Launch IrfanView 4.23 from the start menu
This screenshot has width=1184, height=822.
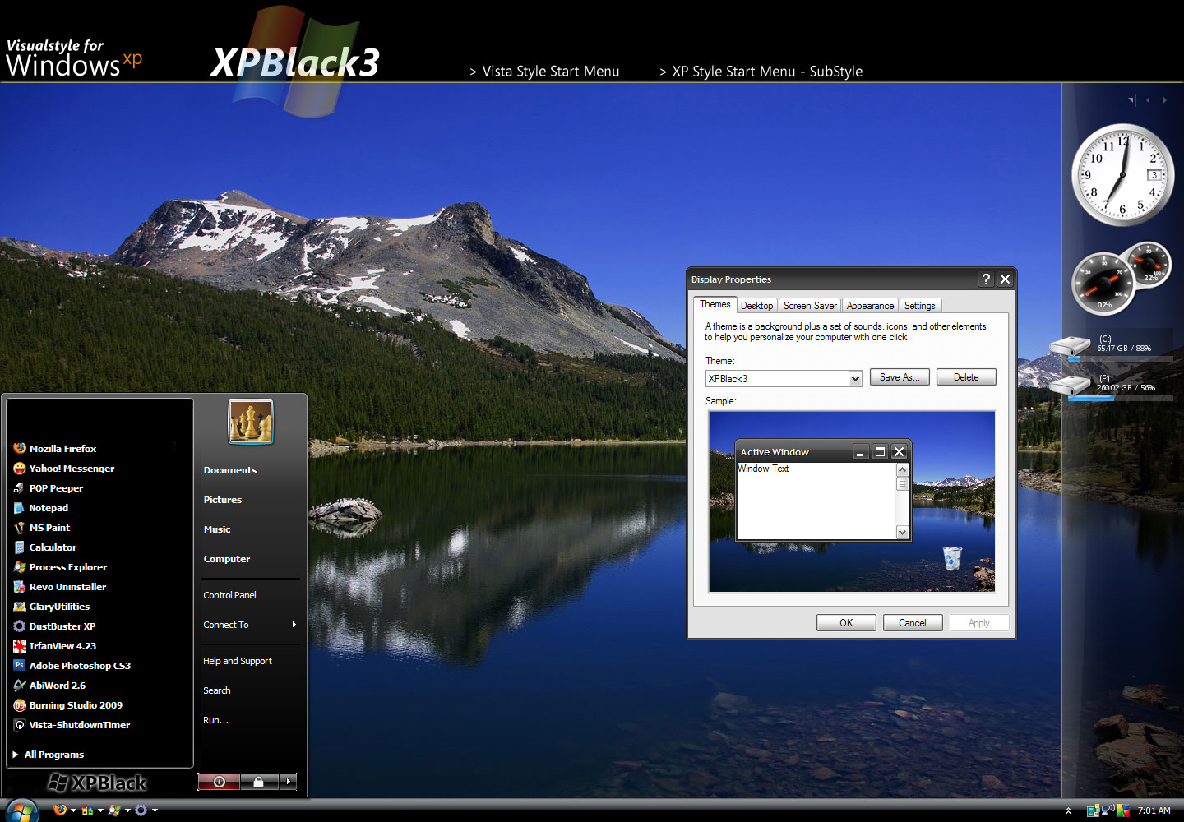tap(55, 646)
